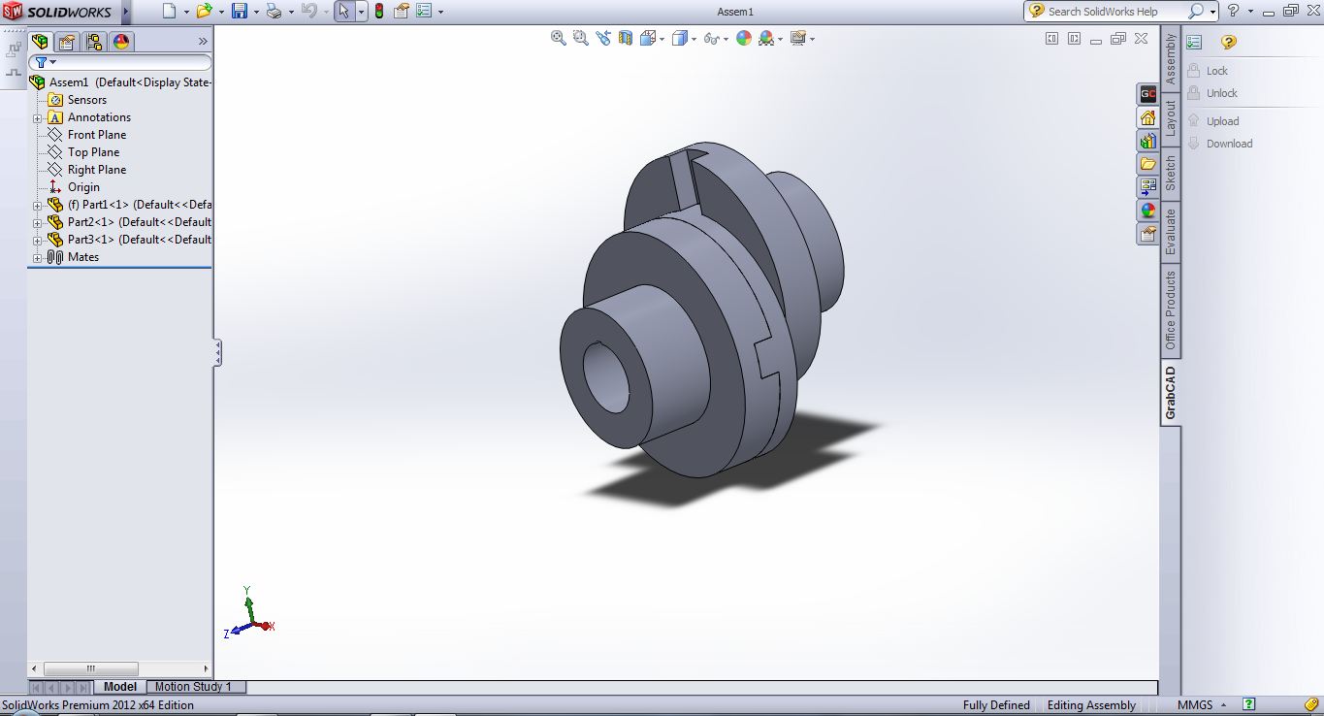Save the assembly with the floppy disk icon
The height and width of the screenshot is (716, 1324).
[x=240, y=12]
